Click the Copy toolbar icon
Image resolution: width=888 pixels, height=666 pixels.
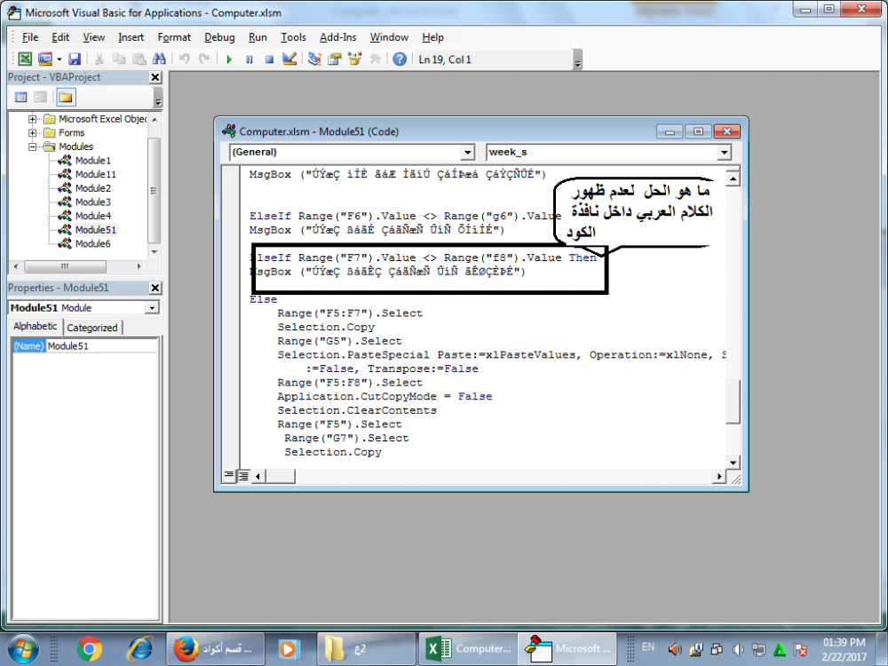pyautogui.click(x=119, y=59)
